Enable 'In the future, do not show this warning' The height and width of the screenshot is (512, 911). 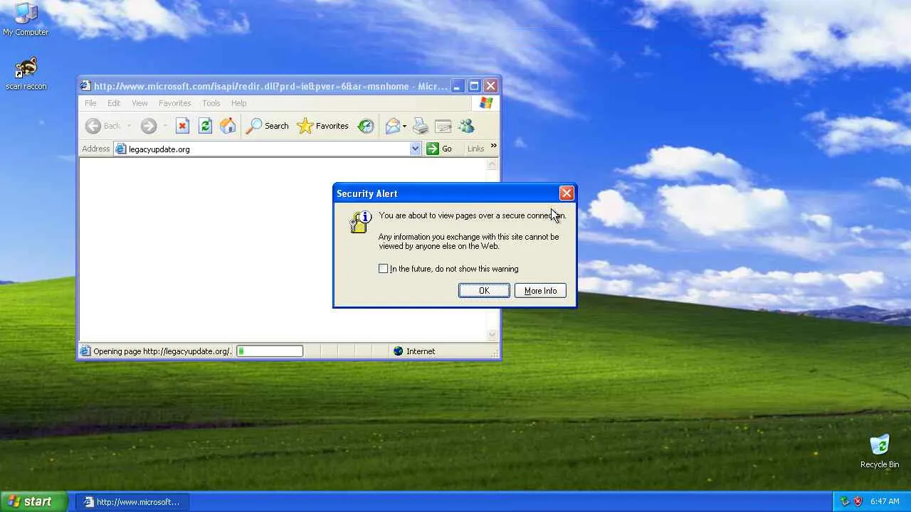pyautogui.click(x=384, y=269)
